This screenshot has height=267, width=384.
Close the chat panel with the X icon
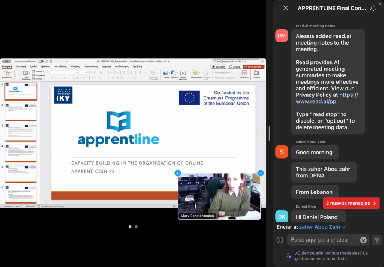pyautogui.click(x=286, y=8)
